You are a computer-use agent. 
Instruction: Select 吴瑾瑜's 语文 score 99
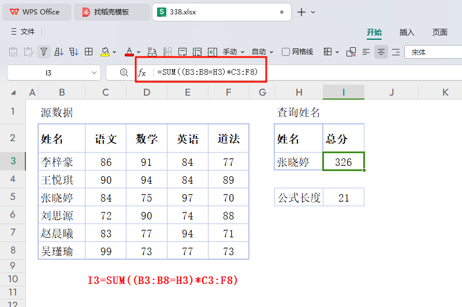point(106,252)
